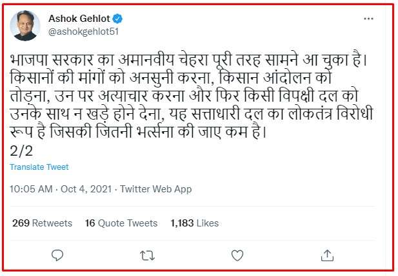Retweet using the retweet arrows icon
398x276 pixels.
click(147, 256)
